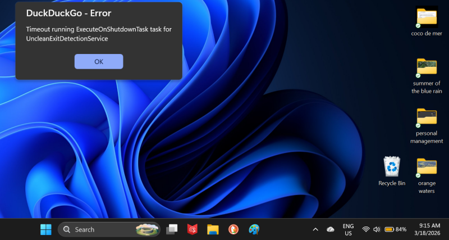
Task: Open File Explorer from the taskbar
Action: pyautogui.click(x=213, y=229)
